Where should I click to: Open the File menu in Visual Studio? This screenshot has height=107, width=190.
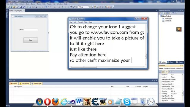pos(8,4)
